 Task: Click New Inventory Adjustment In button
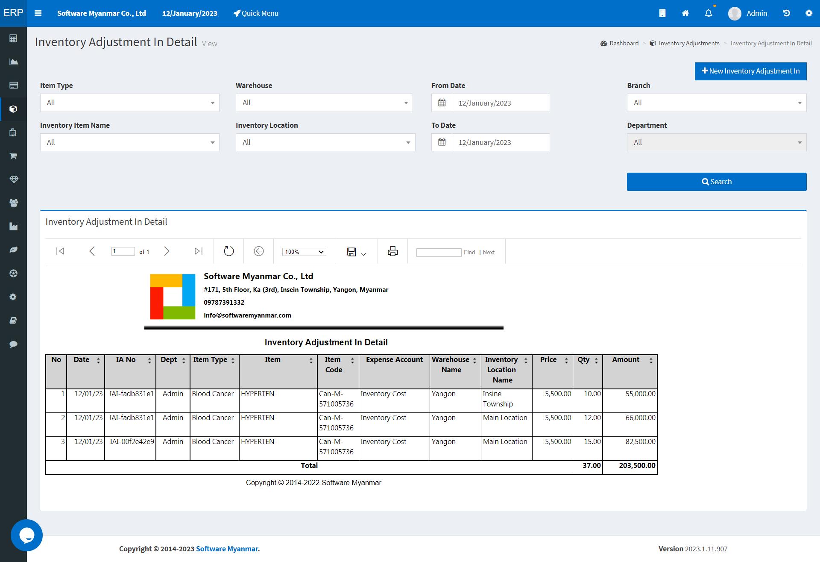tap(751, 71)
